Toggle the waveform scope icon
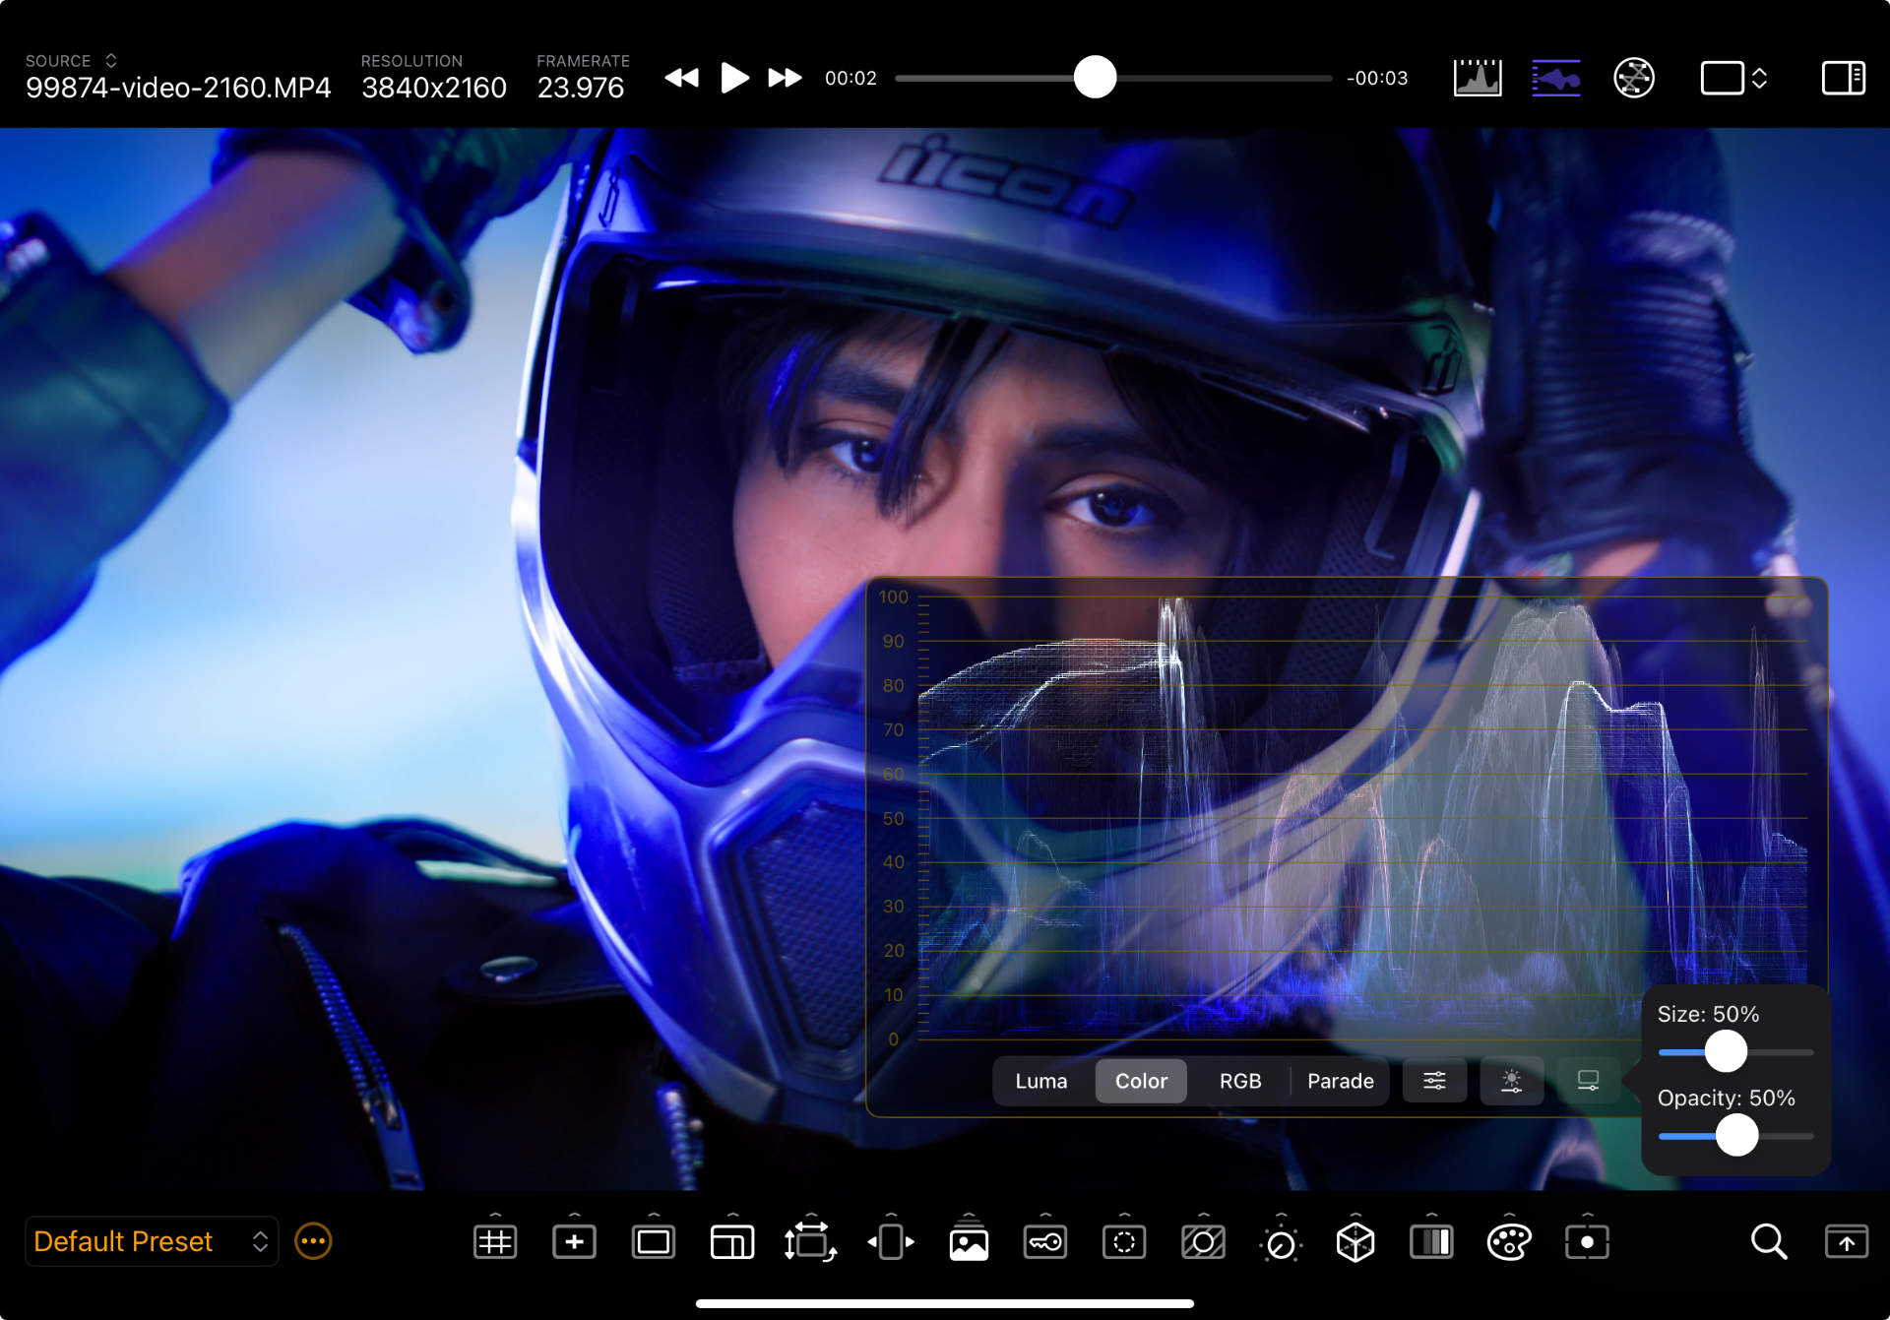1890x1320 pixels. (1555, 78)
